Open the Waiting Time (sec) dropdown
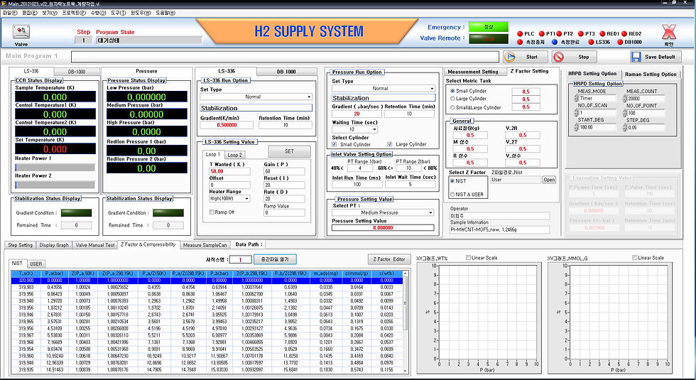This screenshot has width=696, height=380. tap(354, 129)
